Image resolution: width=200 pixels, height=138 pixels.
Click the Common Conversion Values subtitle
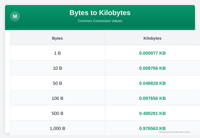(100, 21)
